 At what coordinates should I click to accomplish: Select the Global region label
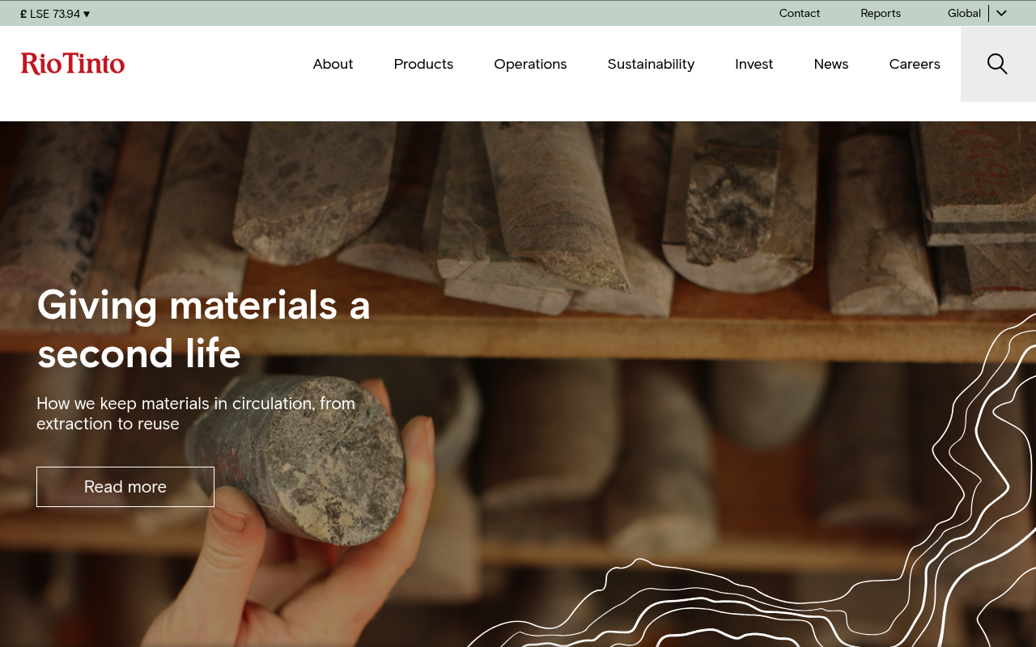pyautogui.click(x=964, y=13)
